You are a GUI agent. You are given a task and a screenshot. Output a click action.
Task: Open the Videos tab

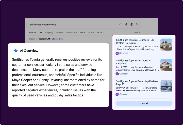pos(91,32)
